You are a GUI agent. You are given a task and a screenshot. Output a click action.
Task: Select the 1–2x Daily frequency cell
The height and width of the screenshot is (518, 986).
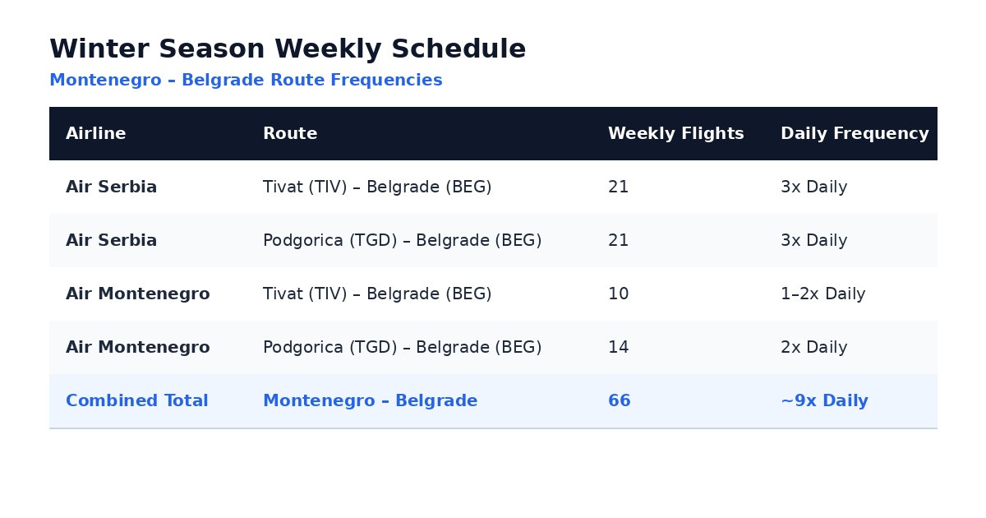[823, 294]
